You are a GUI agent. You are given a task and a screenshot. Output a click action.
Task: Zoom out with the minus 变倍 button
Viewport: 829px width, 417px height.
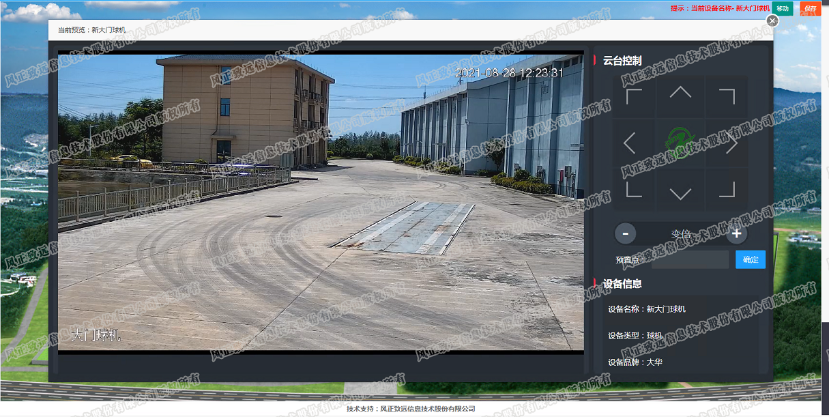coord(625,233)
